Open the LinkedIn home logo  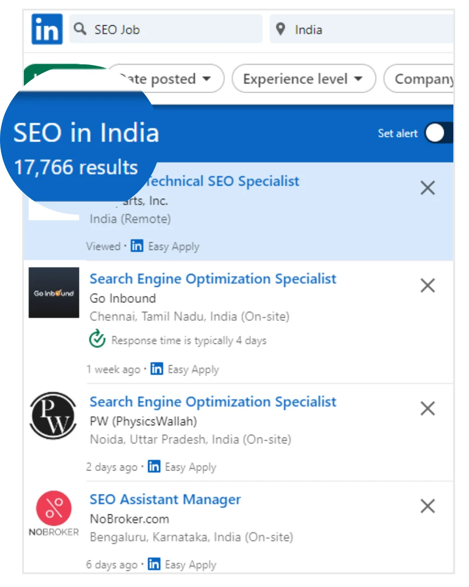(47, 29)
